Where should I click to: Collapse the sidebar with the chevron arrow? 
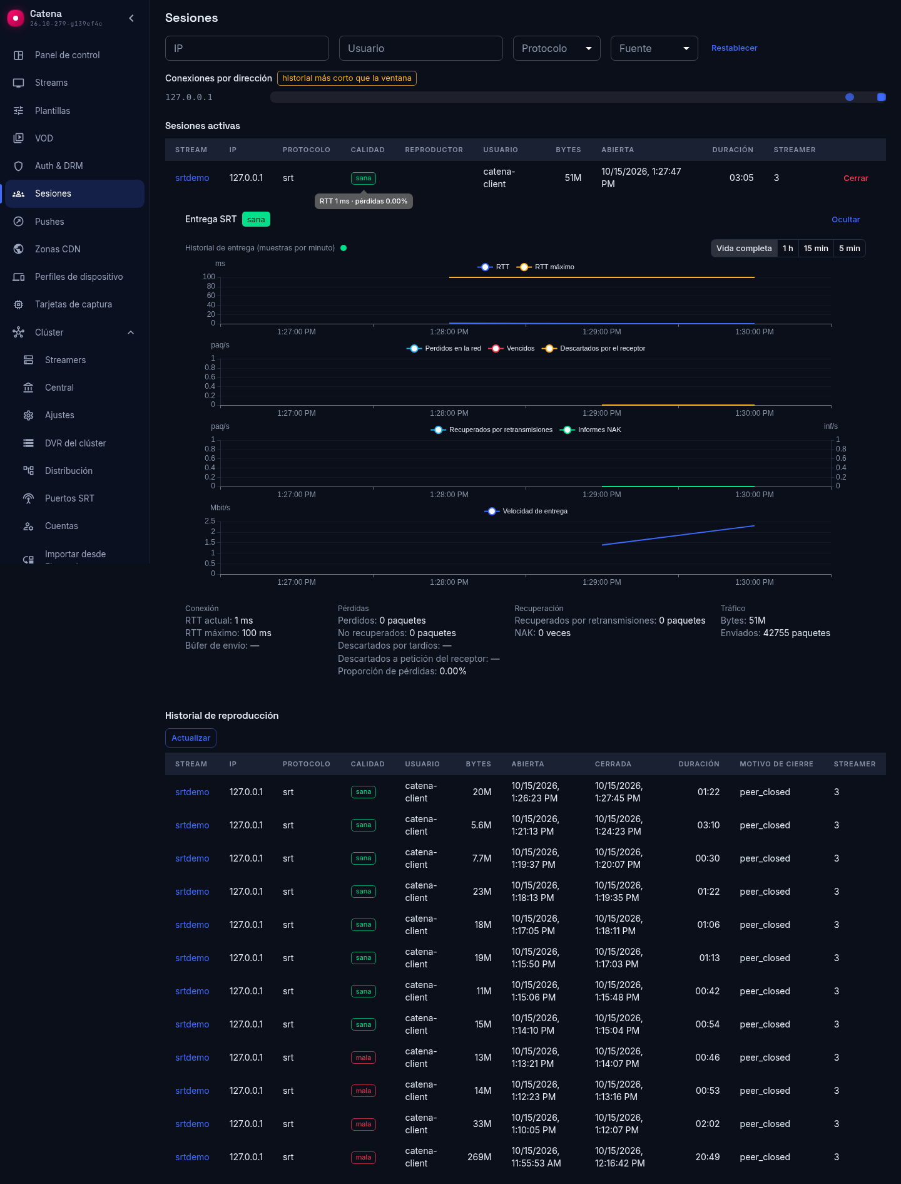(131, 18)
